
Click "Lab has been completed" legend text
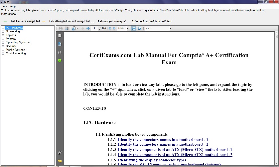pos(25,21)
